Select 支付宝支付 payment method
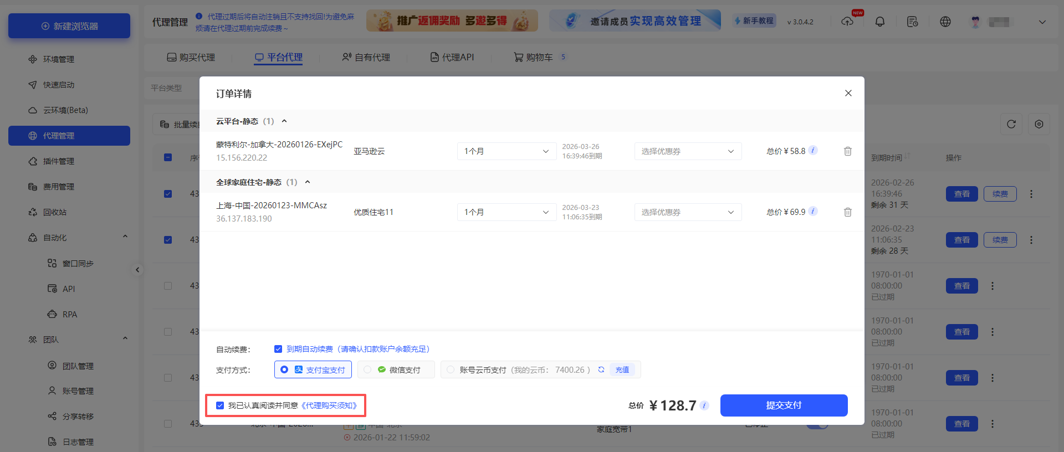The width and height of the screenshot is (1064, 452). pyautogui.click(x=313, y=369)
